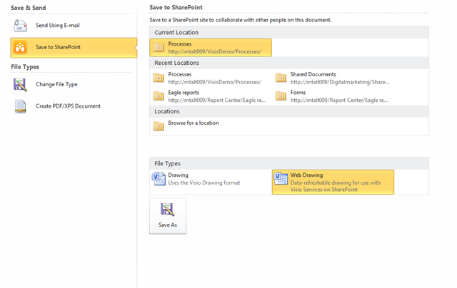Click the Digitalmarketing/Share... URL text
Viewport: 457px width, 288px height.
(340, 82)
